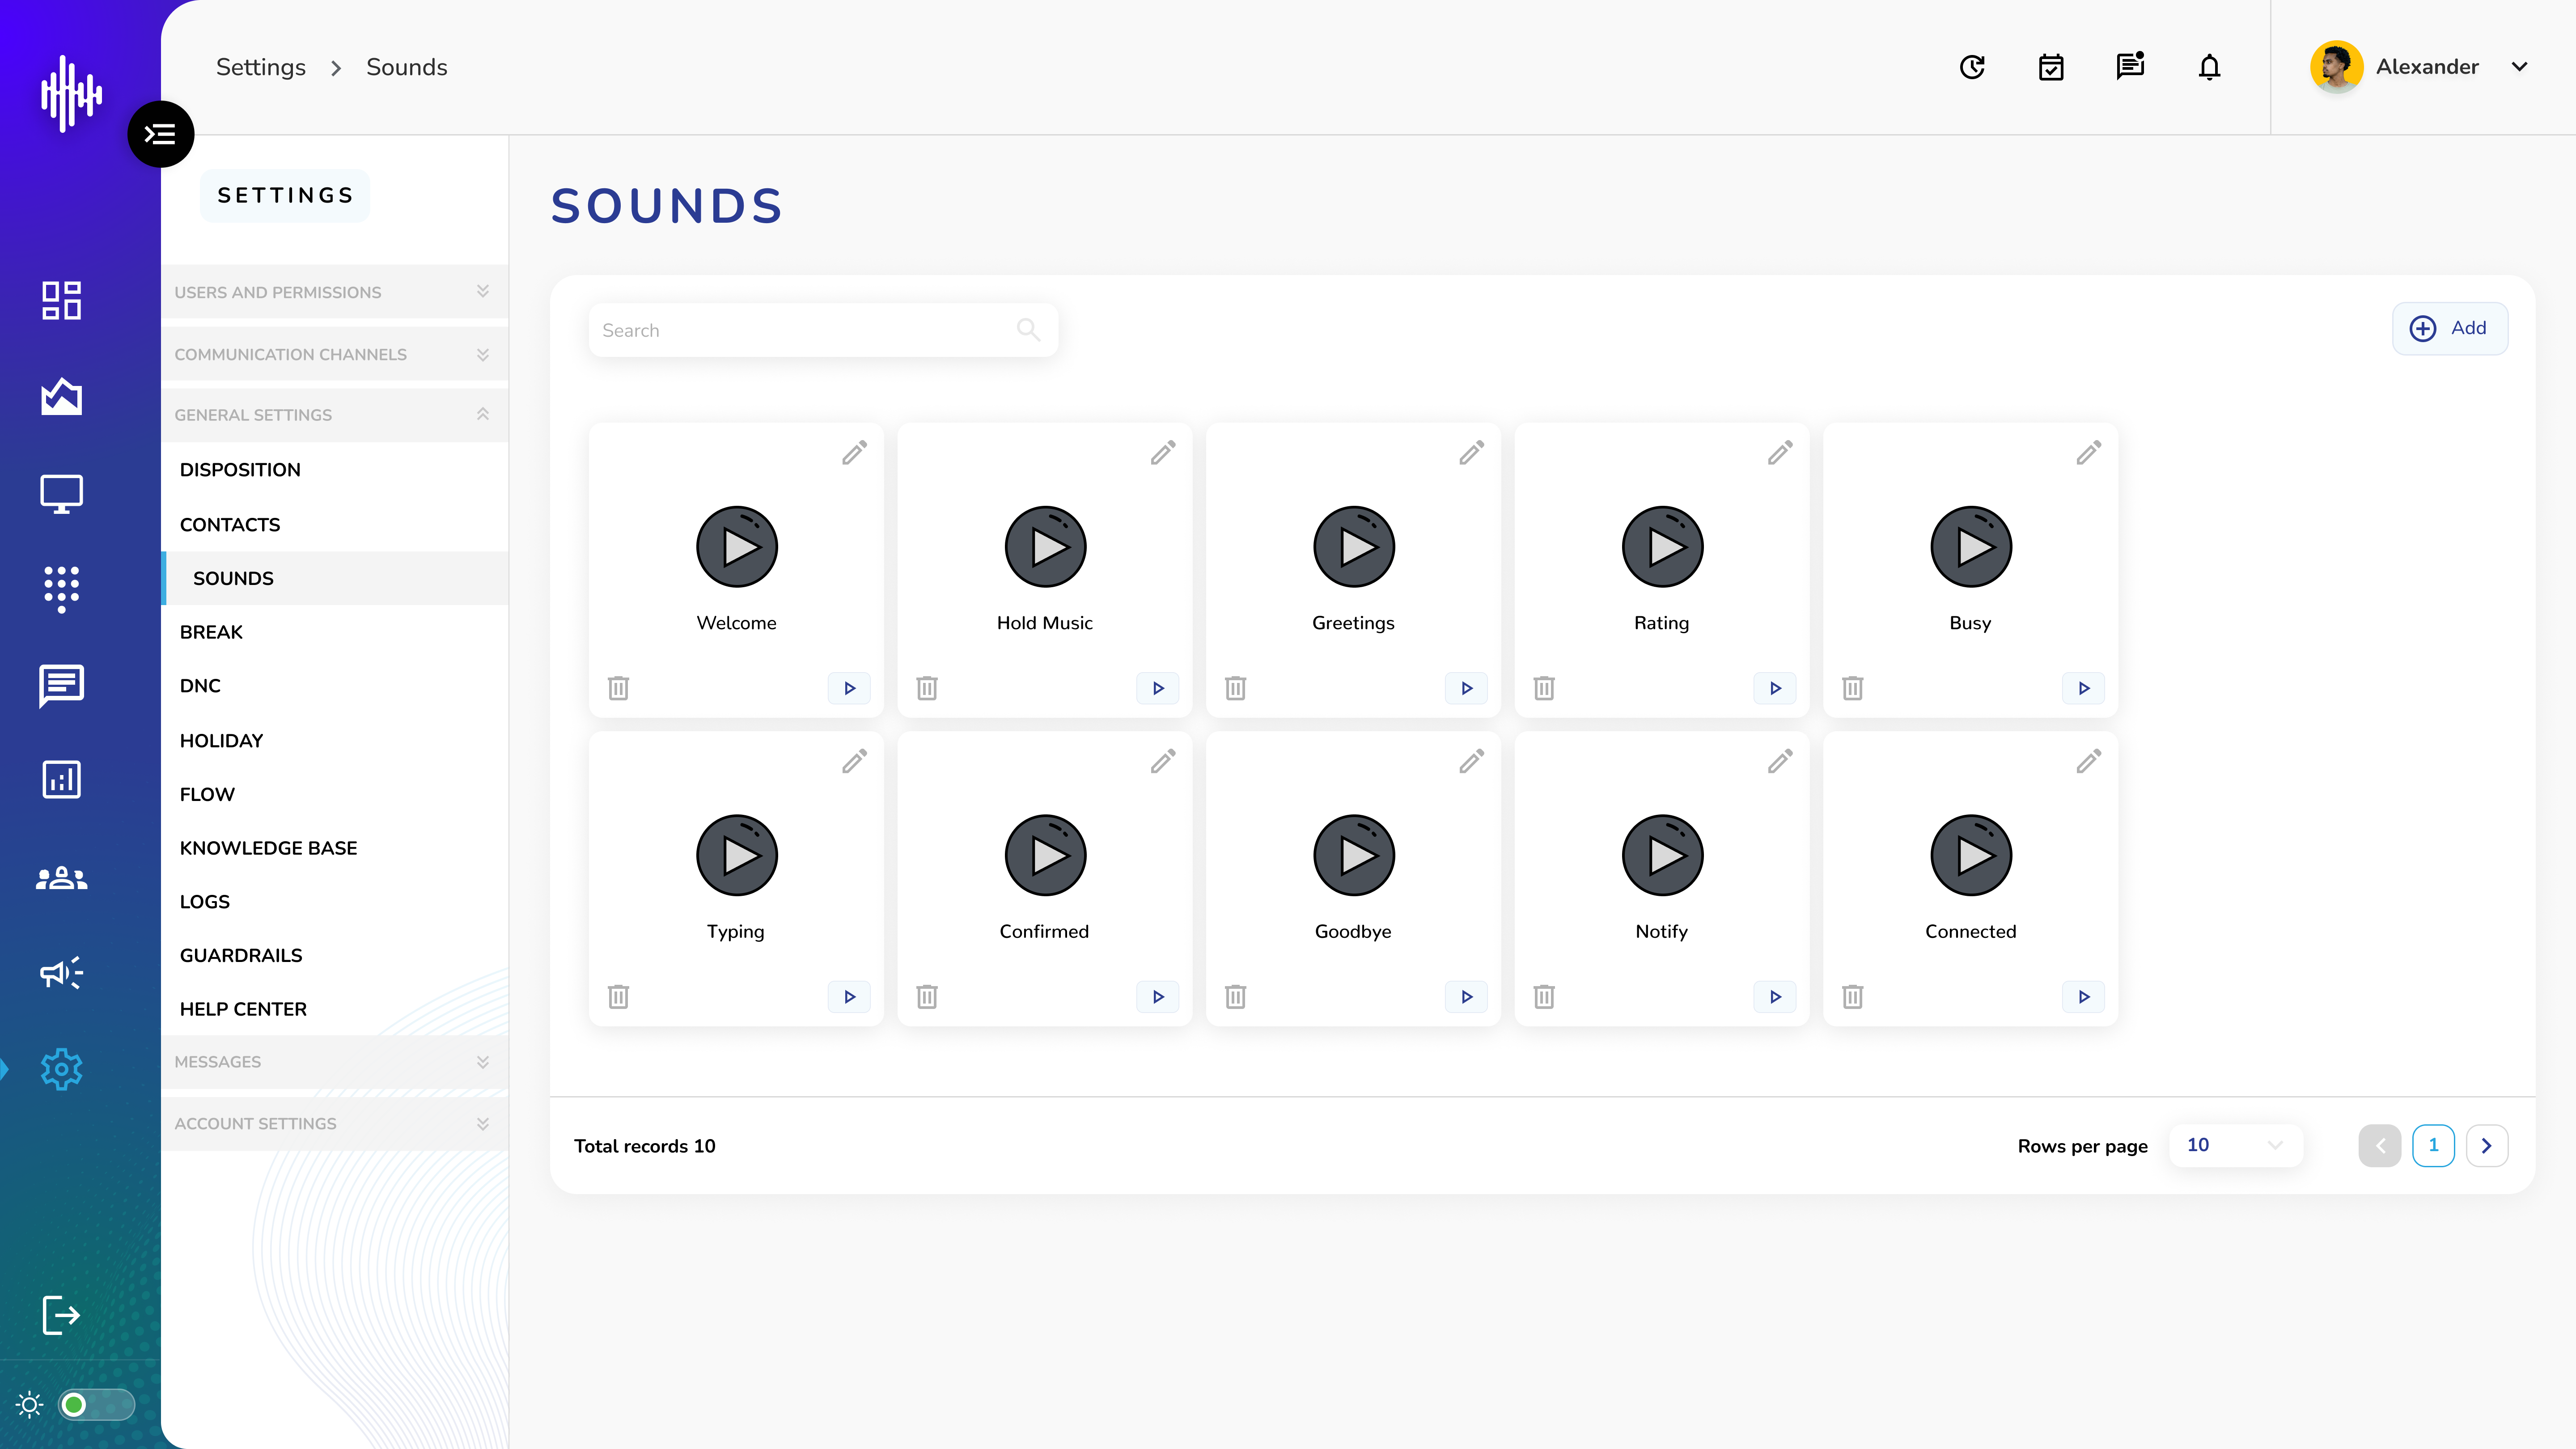Viewport: 2576px width, 1449px height.
Task: Expand the Messages section
Action: [x=334, y=1062]
